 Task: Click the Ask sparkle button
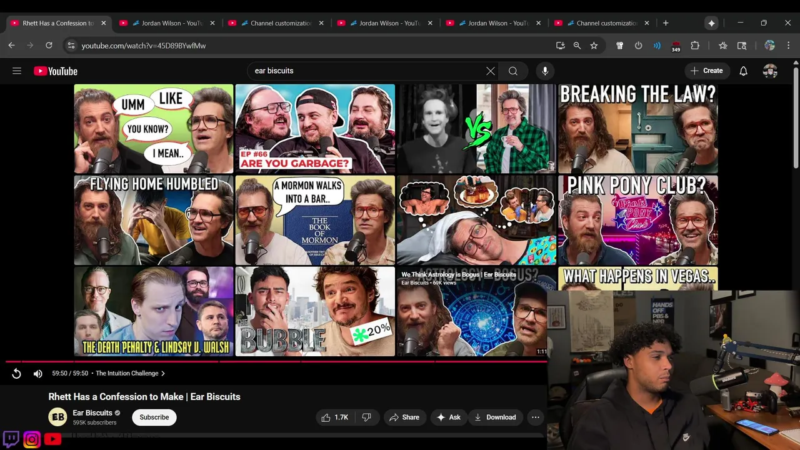(449, 417)
